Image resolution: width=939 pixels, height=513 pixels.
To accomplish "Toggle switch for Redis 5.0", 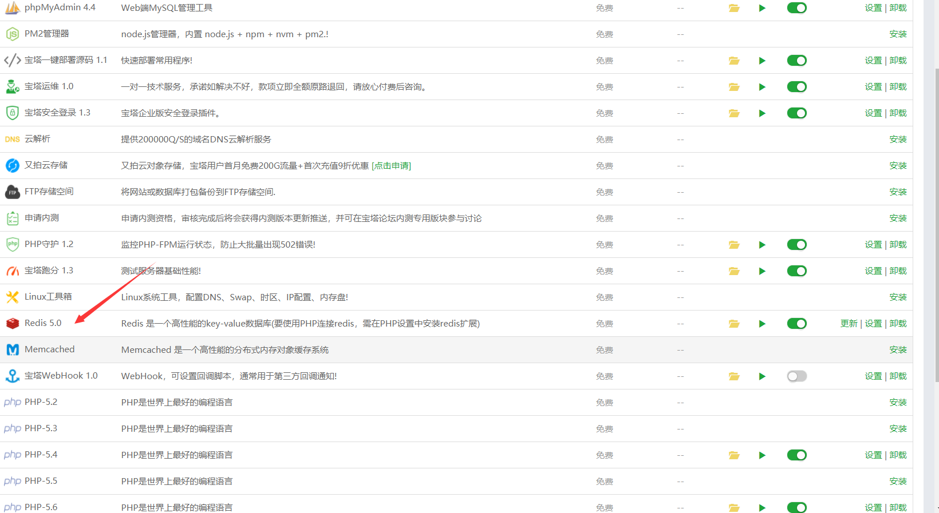I will point(797,324).
